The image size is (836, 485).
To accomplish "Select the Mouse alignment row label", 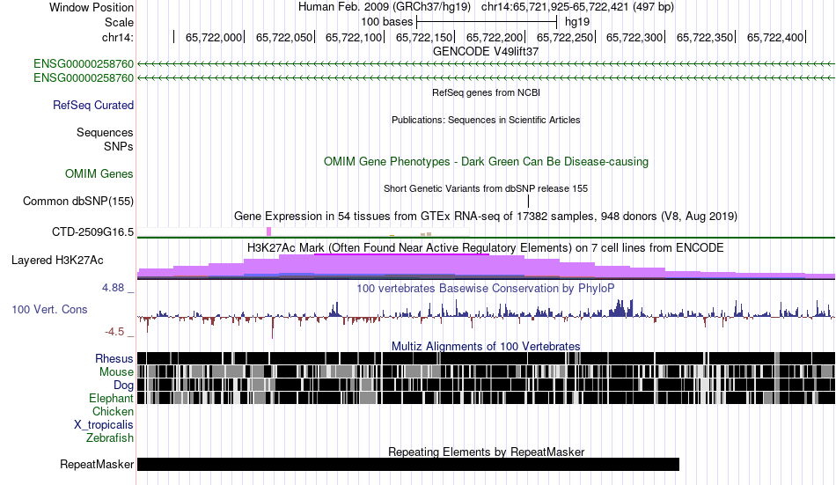I will pyautogui.click(x=116, y=371).
